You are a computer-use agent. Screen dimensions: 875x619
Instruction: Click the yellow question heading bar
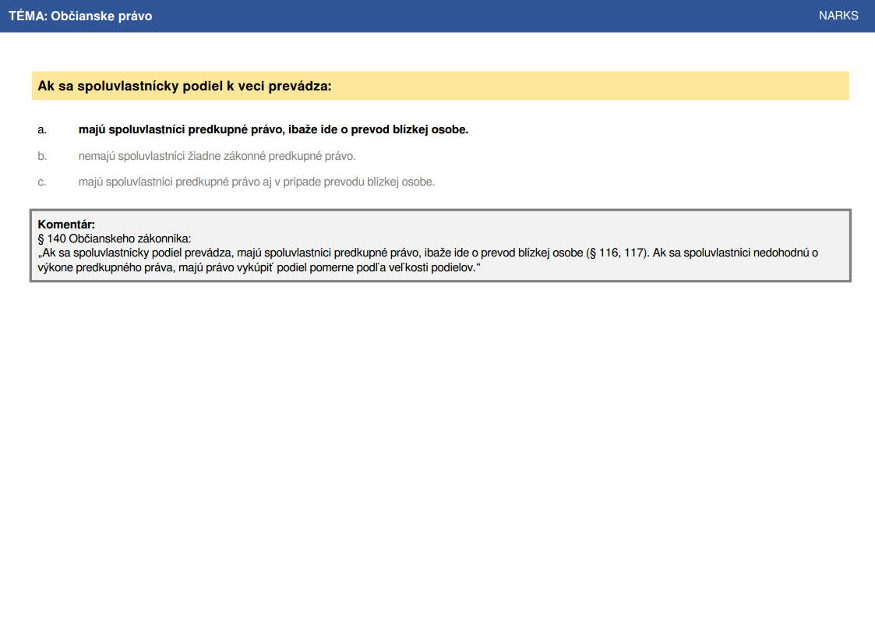(x=440, y=86)
